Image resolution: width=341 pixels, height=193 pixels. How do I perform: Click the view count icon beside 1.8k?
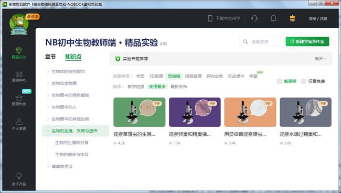coord(281,143)
